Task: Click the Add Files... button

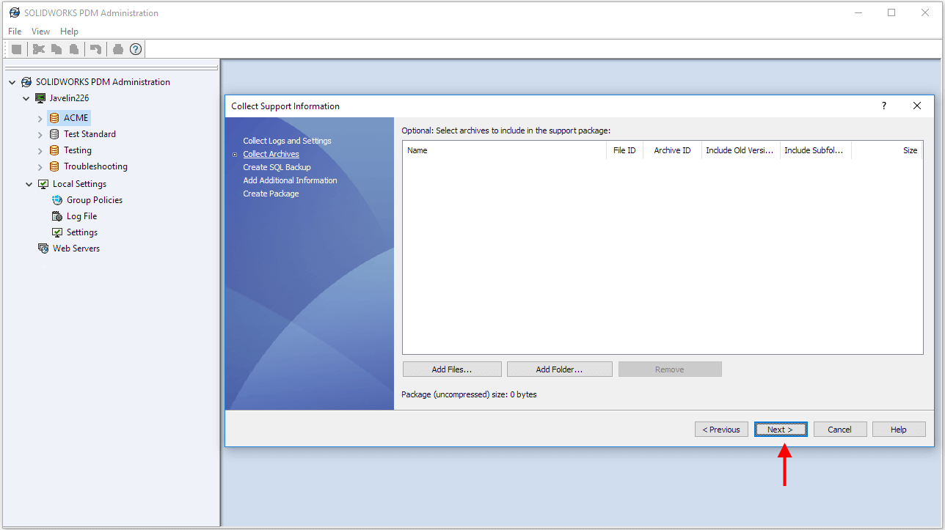Action: pos(452,369)
